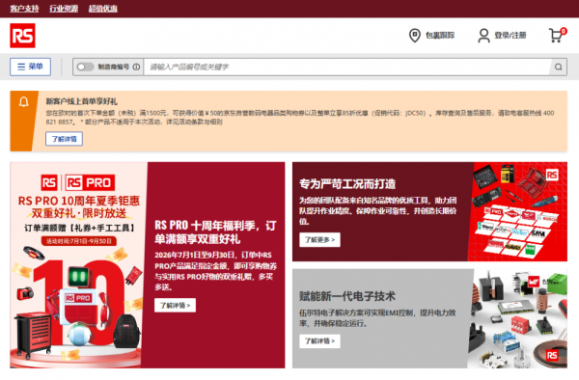Open the shopping cart icon
Screen dimensions: 579x380
(557, 35)
